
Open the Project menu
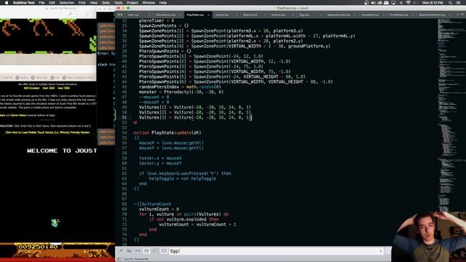tap(133, 3)
